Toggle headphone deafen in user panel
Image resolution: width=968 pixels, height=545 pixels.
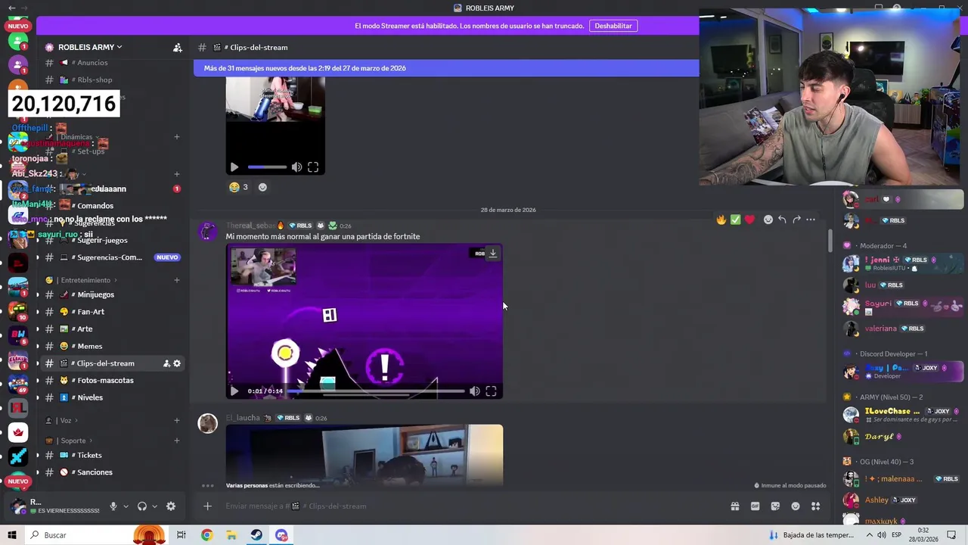pyautogui.click(x=141, y=506)
